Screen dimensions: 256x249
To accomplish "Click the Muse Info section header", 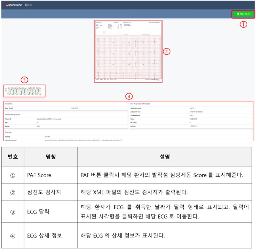I will [9, 103].
